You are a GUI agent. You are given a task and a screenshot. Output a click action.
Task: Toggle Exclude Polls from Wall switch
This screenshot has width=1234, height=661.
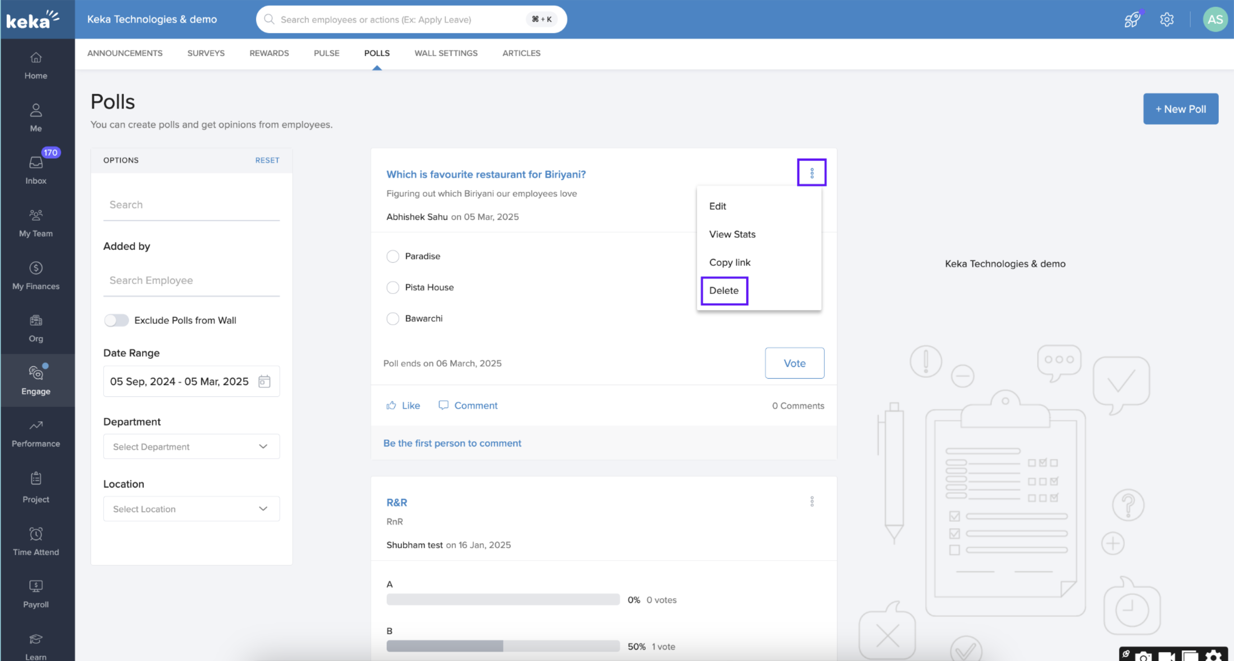coord(117,320)
